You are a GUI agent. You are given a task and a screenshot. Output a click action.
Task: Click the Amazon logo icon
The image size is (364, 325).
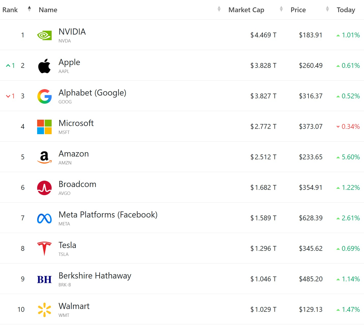click(x=44, y=157)
